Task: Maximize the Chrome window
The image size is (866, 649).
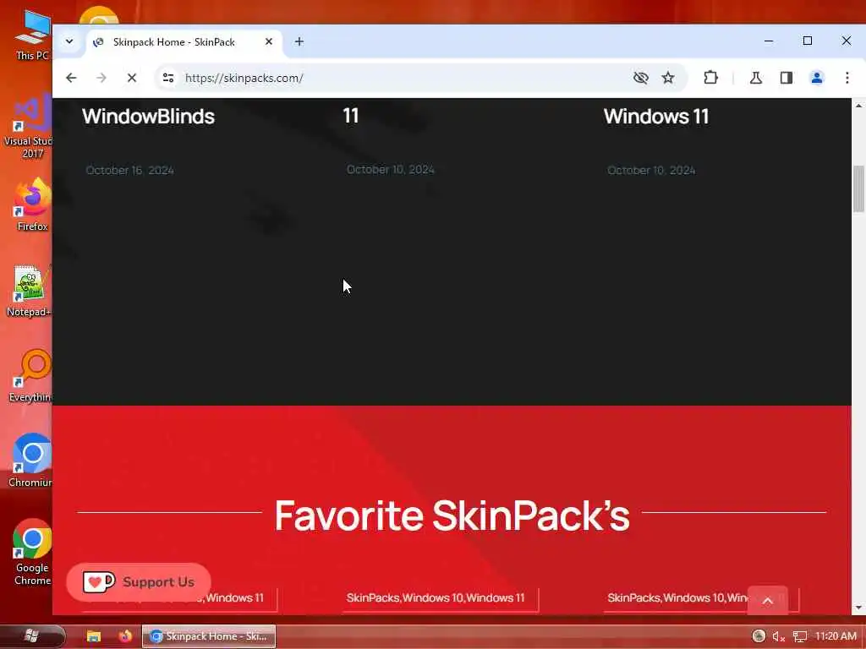Action: 808,41
